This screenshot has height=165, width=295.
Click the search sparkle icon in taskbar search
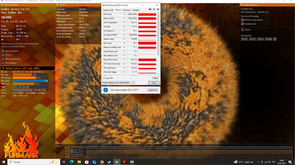click(x=54, y=162)
